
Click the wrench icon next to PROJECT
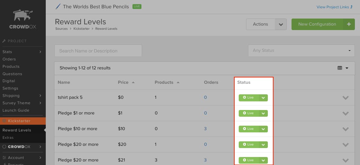click(x=4, y=41)
